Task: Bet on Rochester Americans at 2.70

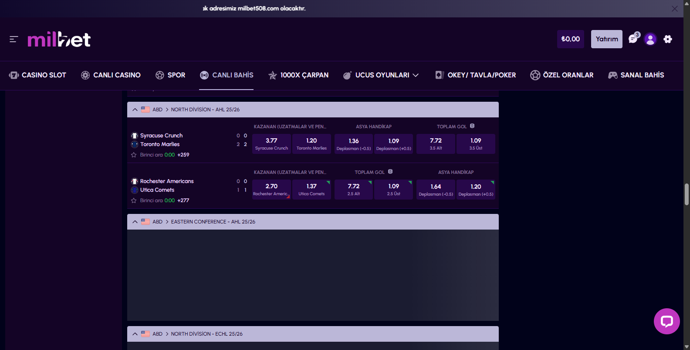Action: (x=271, y=190)
